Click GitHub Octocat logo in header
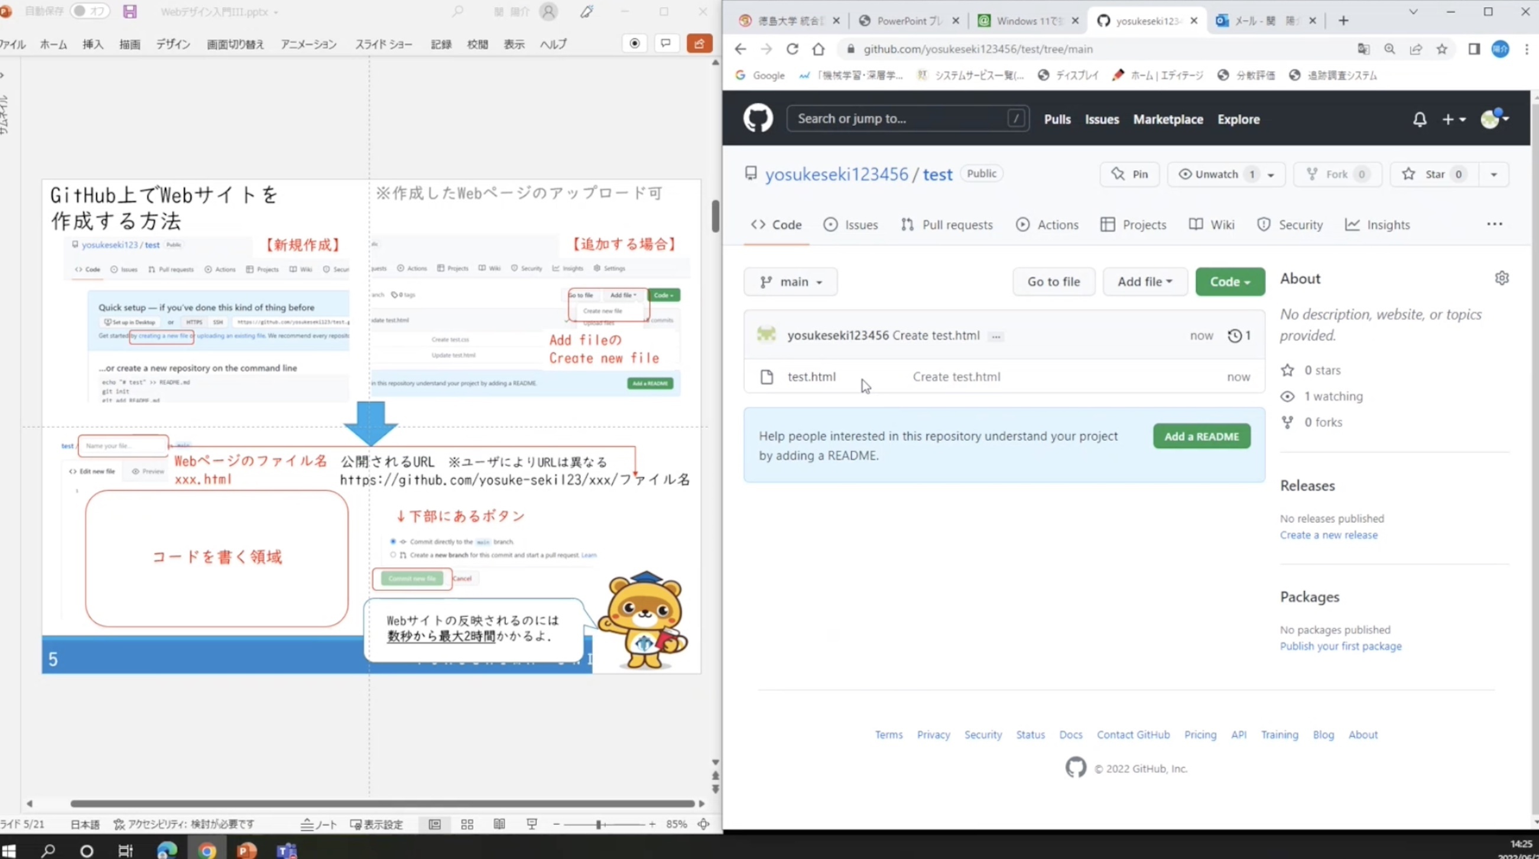The width and height of the screenshot is (1539, 859). [758, 118]
